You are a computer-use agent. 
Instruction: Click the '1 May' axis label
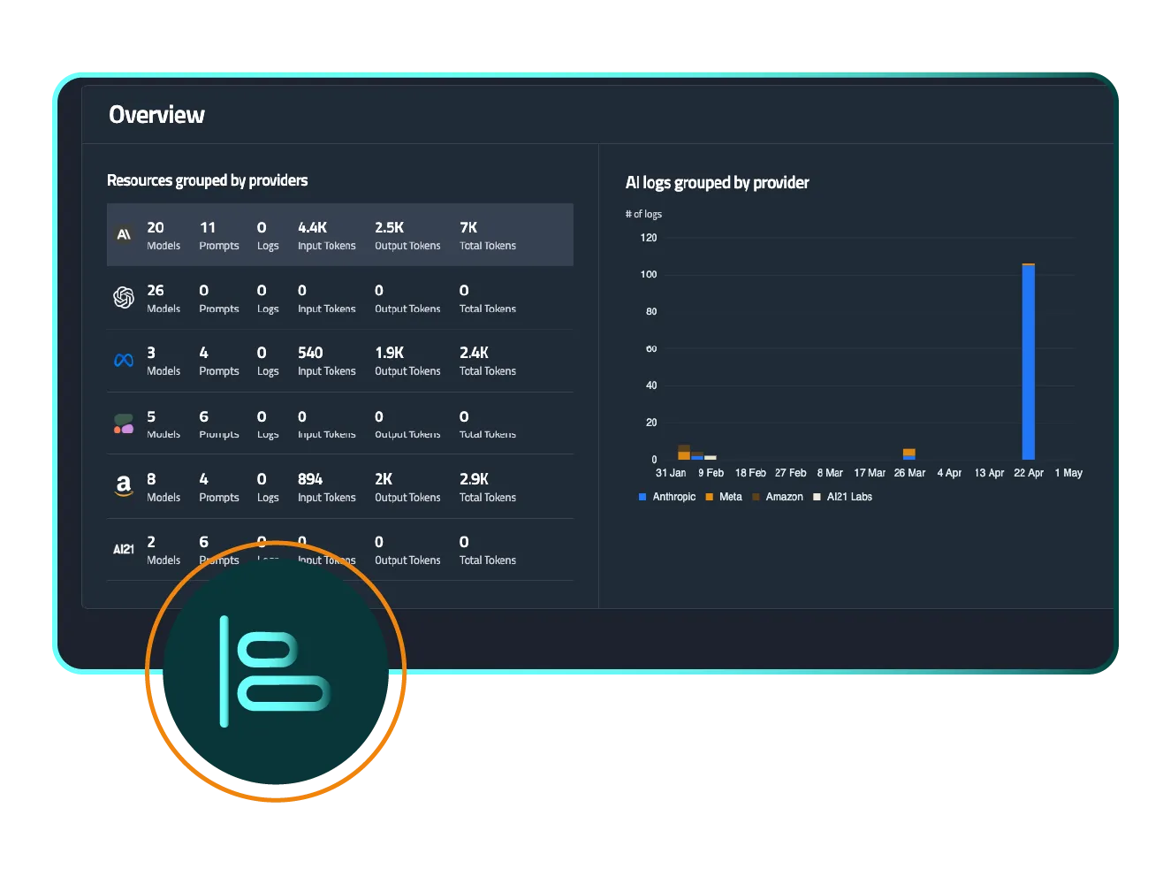[1068, 473]
